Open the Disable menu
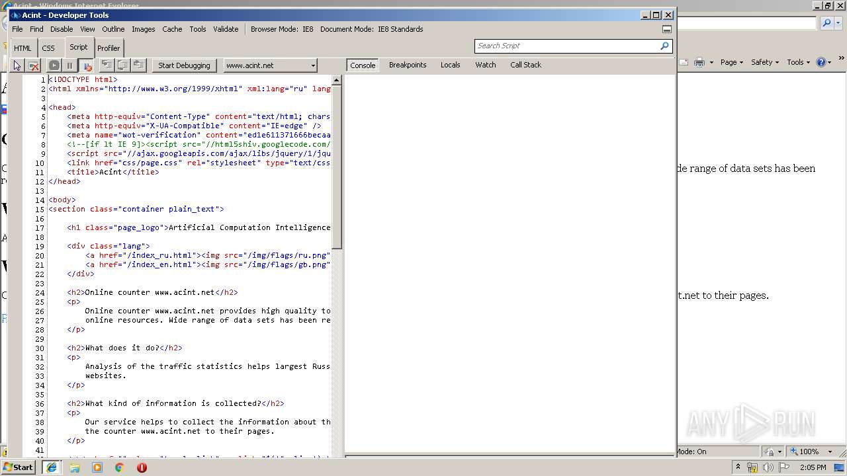847x476 pixels. click(62, 29)
